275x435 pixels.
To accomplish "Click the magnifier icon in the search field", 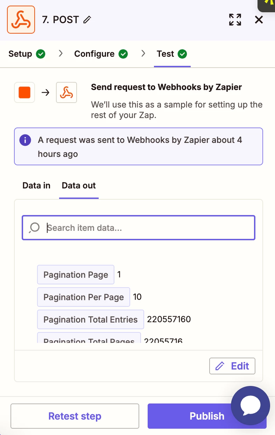I will tap(34, 228).
